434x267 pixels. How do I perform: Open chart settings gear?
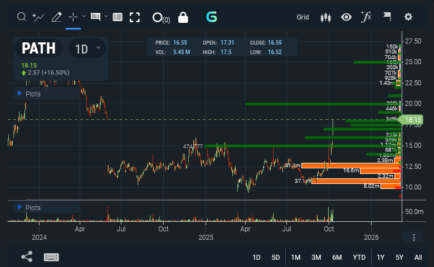point(408,17)
